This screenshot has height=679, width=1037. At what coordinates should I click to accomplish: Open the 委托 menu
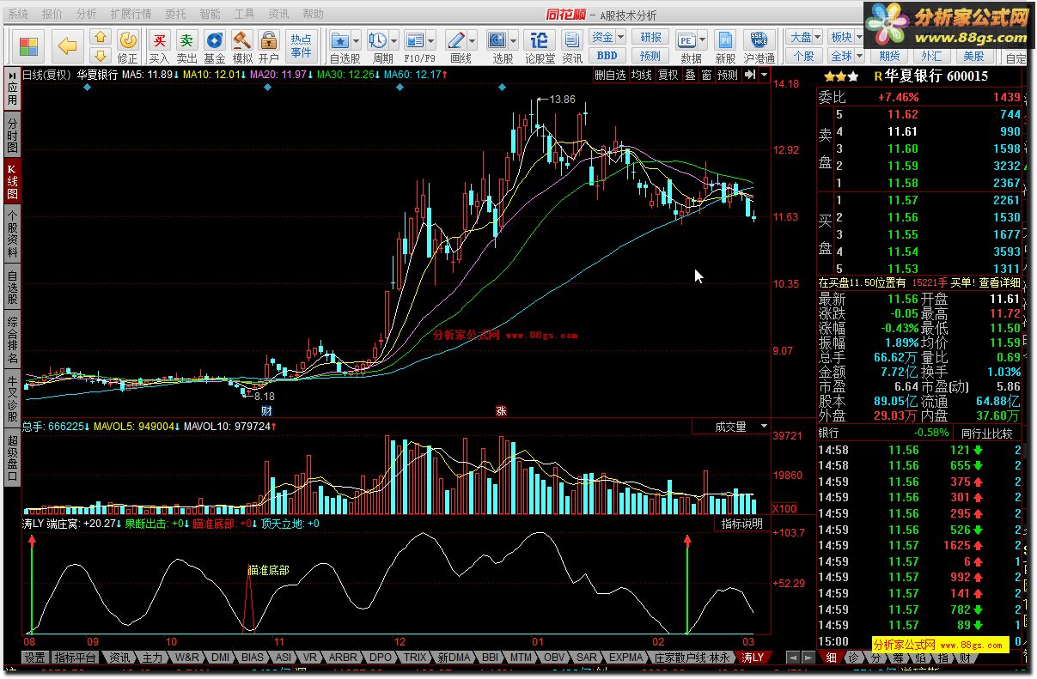[175, 14]
